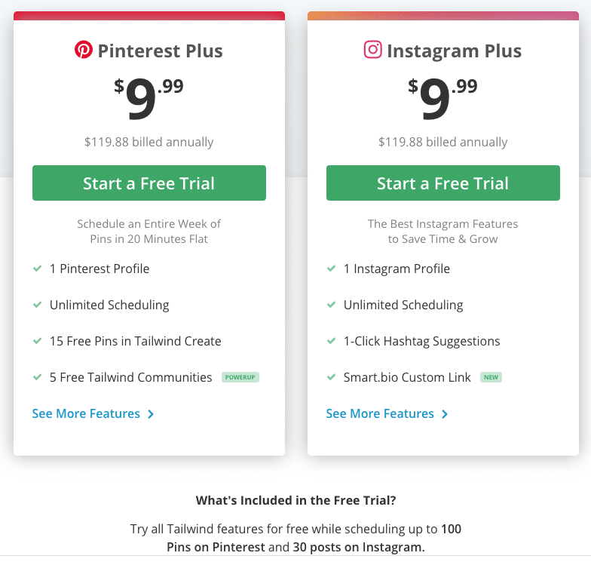Click checkmark next to 15 Free Pins
This screenshot has height=562, width=591.
point(38,341)
